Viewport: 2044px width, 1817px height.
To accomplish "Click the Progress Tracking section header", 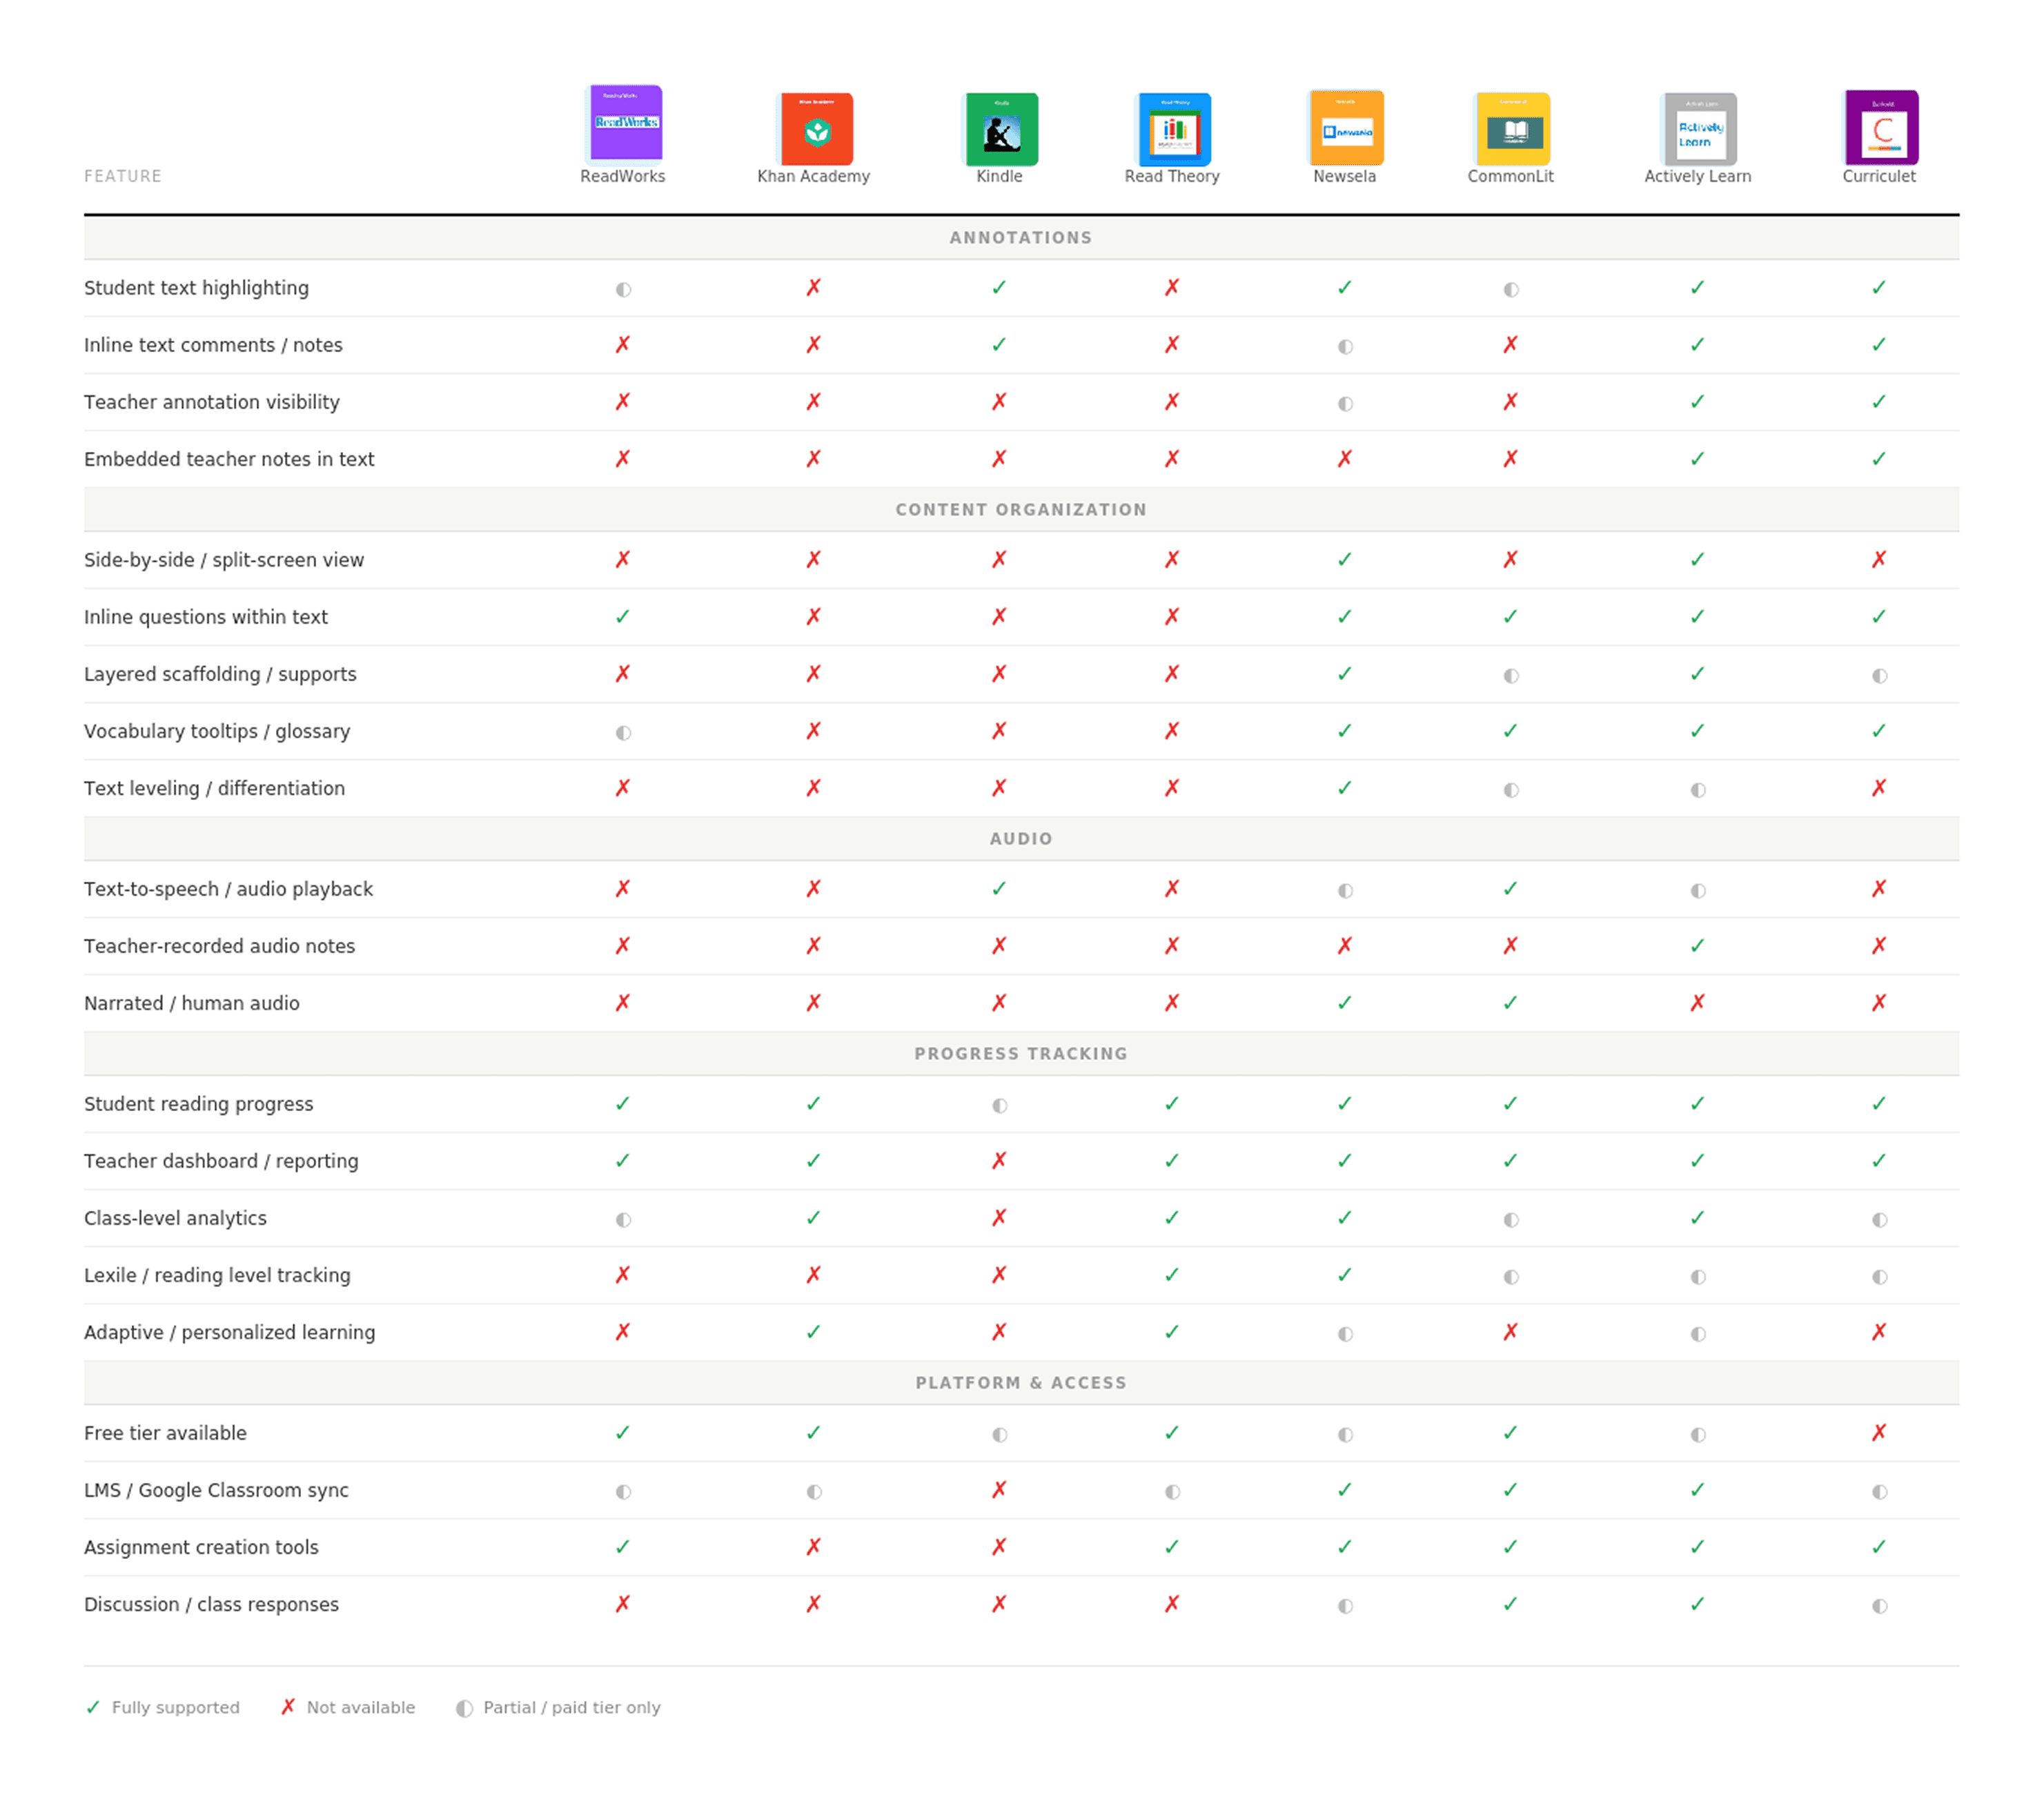I will click(x=1021, y=1054).
